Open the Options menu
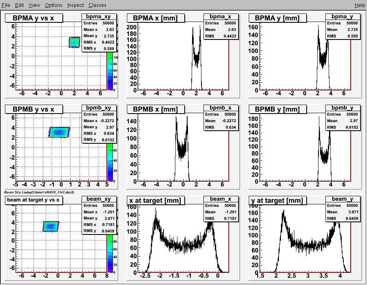Screen dimensions: 367x285 (x=53, y=5)
